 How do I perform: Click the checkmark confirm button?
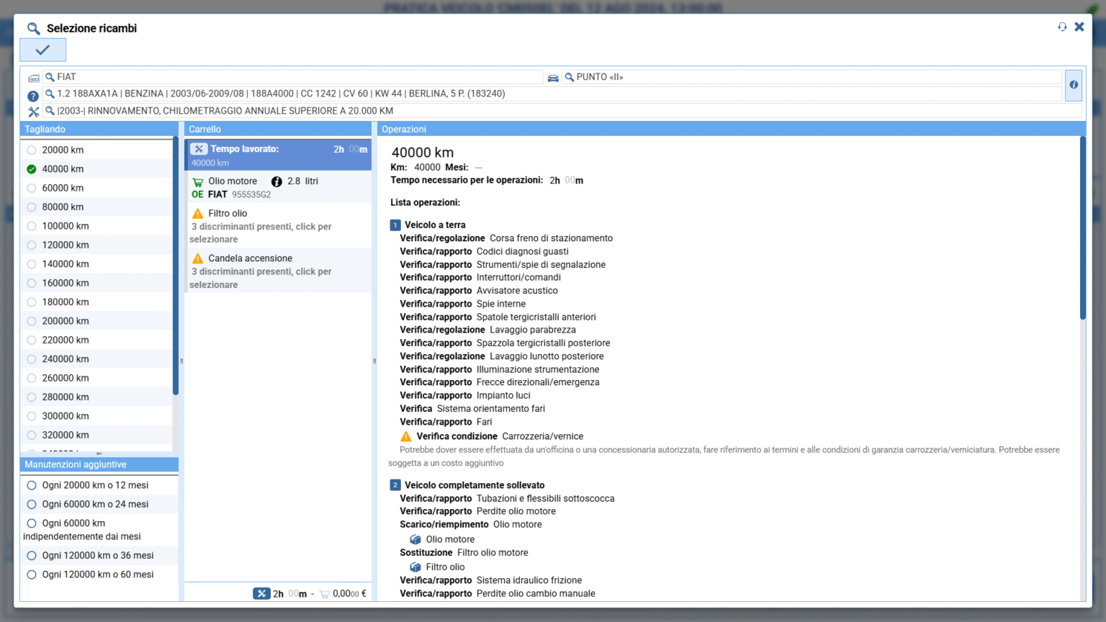coord(42,50)
